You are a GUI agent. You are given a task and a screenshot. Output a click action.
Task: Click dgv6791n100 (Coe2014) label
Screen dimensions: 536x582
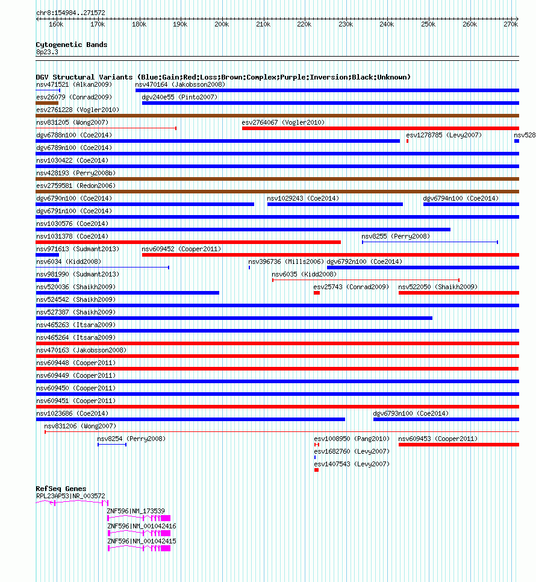point(74,211)
